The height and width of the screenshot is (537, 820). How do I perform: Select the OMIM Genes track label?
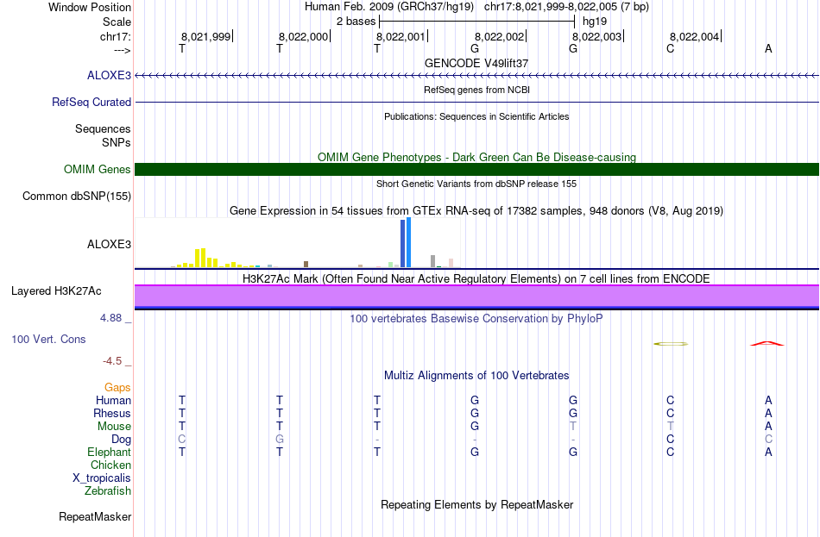pyautogui.click(x=97, y=169)
